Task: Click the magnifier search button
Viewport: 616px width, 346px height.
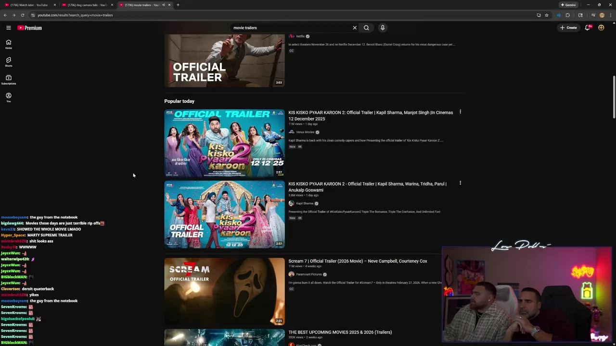Action: tap(366, 28)
